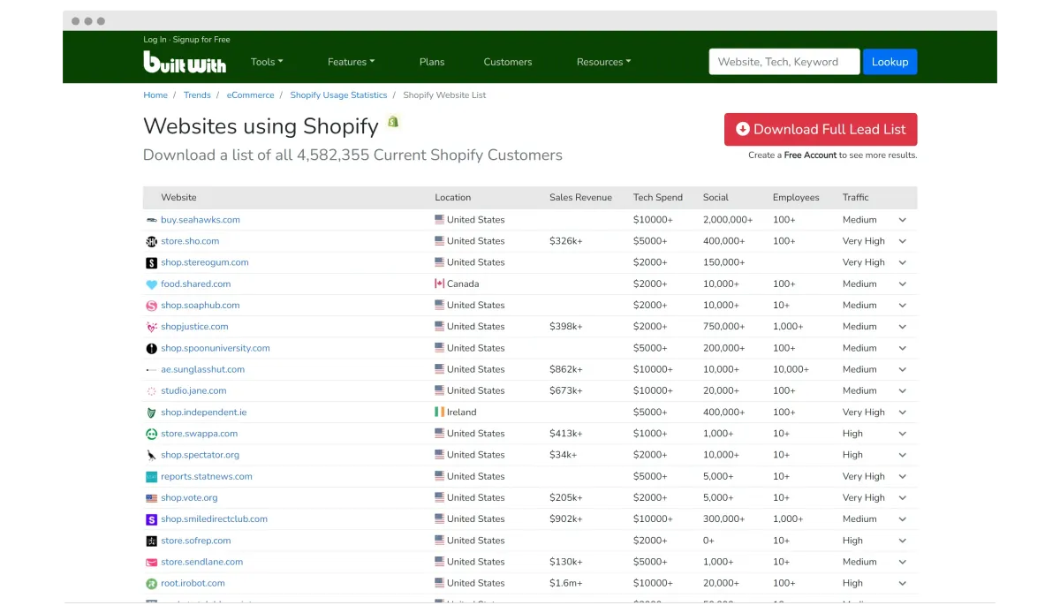Go to the Plans page
This screenshot has height=613, width=1060.
point(432,62)
